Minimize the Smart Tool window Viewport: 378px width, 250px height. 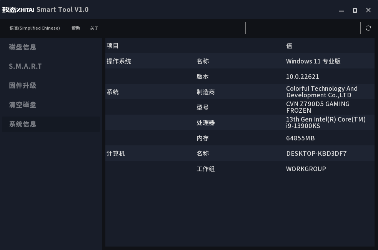tap(341, 10)
